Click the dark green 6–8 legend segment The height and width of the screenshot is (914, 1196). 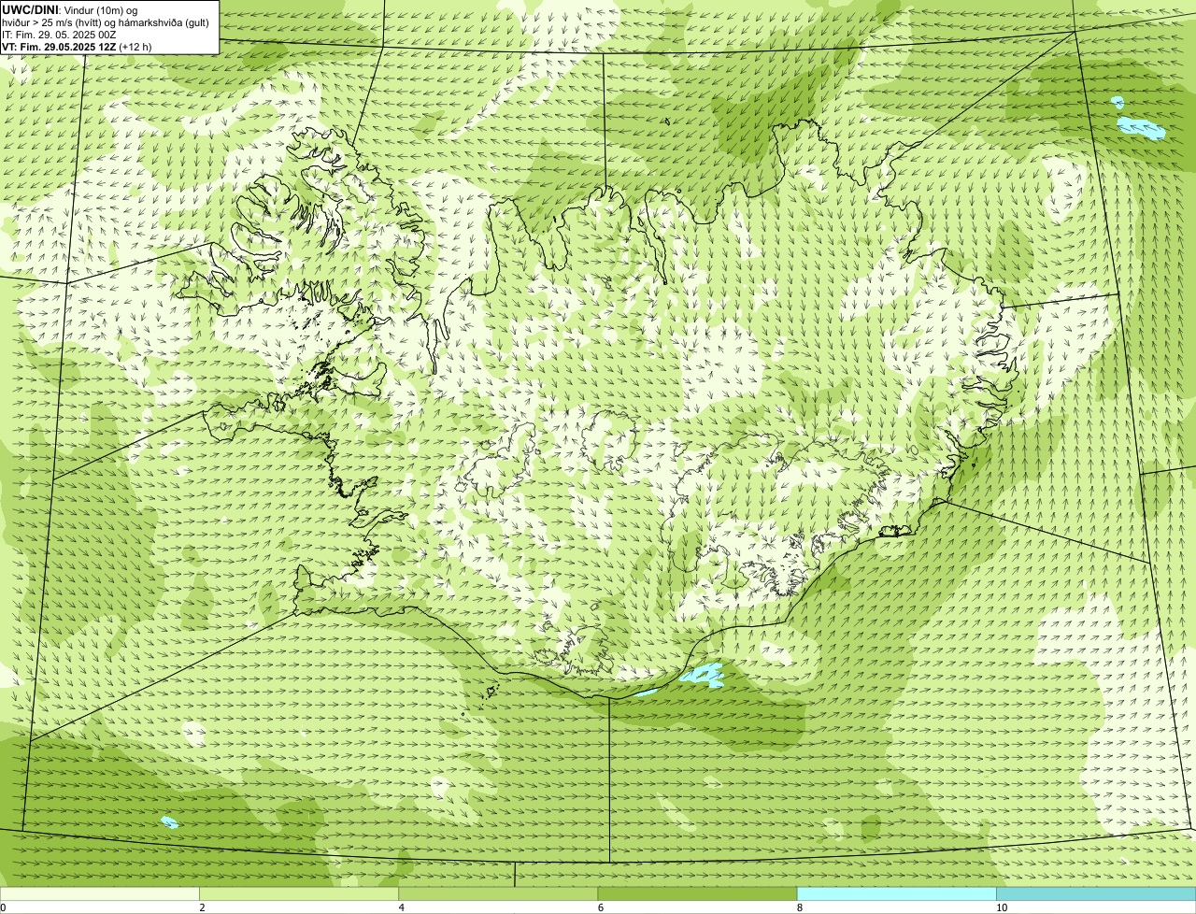point(697,893)
